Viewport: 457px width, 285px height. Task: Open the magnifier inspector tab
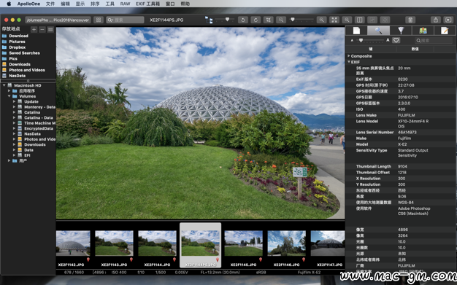tap(378, 31)
